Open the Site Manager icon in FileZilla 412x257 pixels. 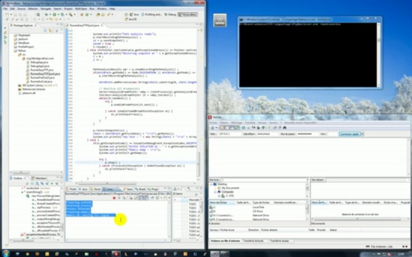[212, 128]
